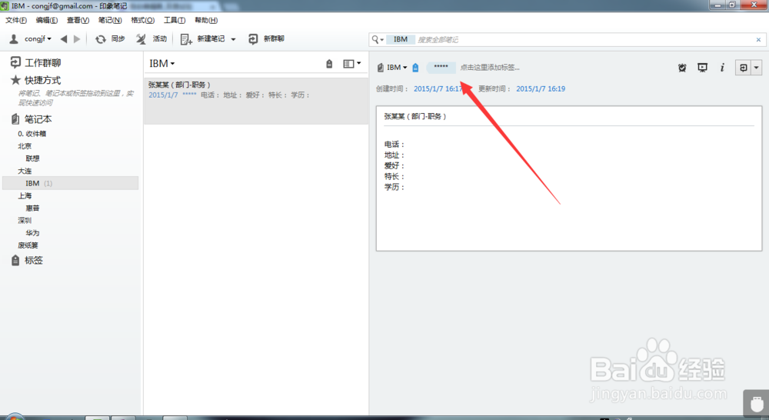769x420 pixels.
Task: Open the 编辑(E) menu
Action: click(x=47, y=20)
